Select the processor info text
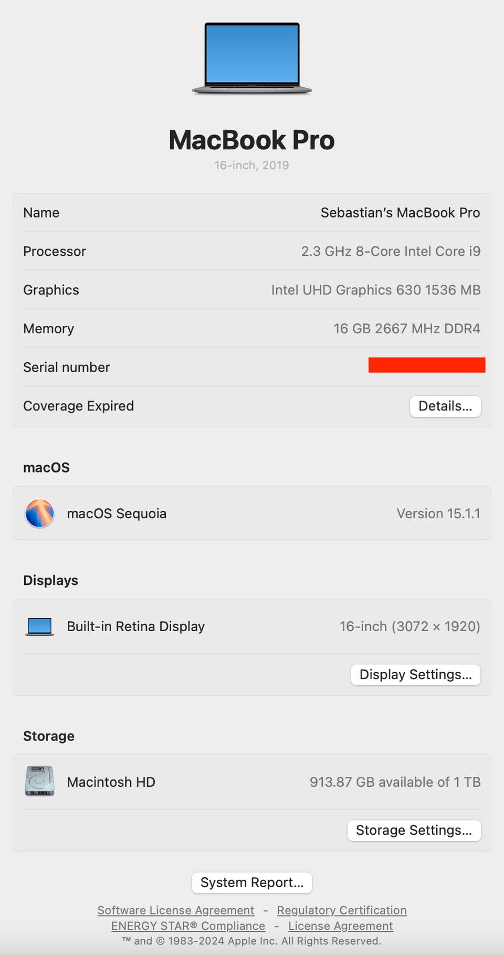Image resolution: width=504 pixels, height=955 pixels. click(x=391, y=251)
